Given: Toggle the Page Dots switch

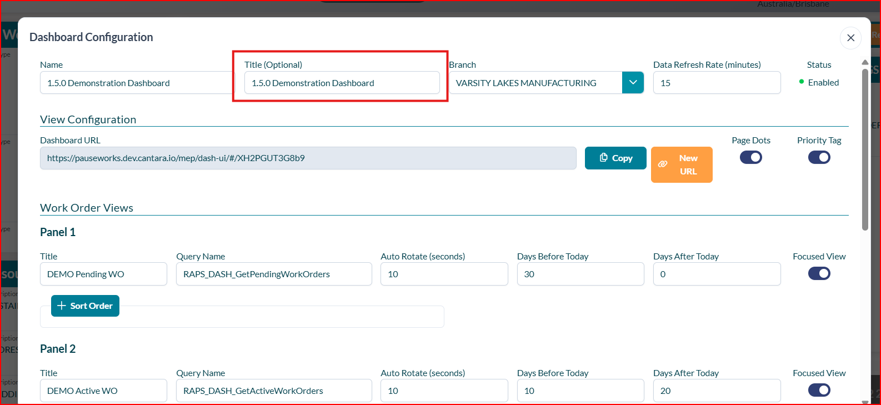Looking at the screenshot, I should [750, 158].
